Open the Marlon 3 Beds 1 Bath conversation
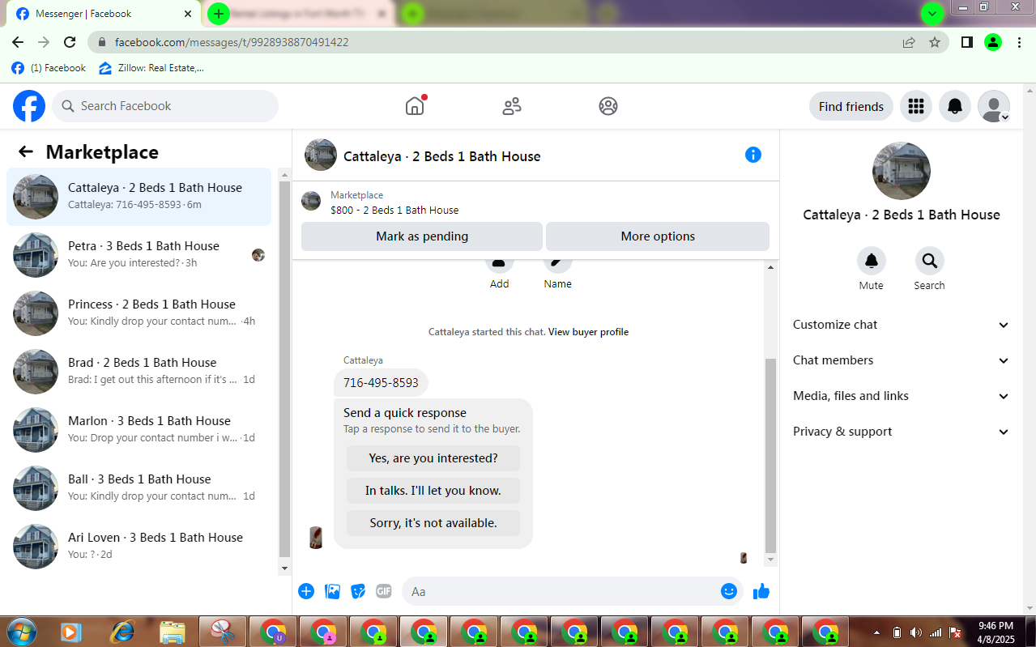 tap(139, 430)
